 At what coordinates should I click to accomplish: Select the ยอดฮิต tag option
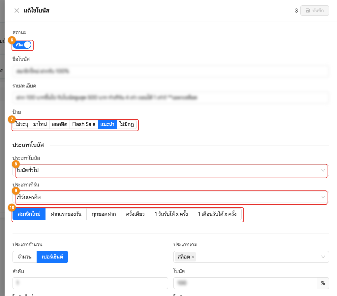[x=60, y=124]
